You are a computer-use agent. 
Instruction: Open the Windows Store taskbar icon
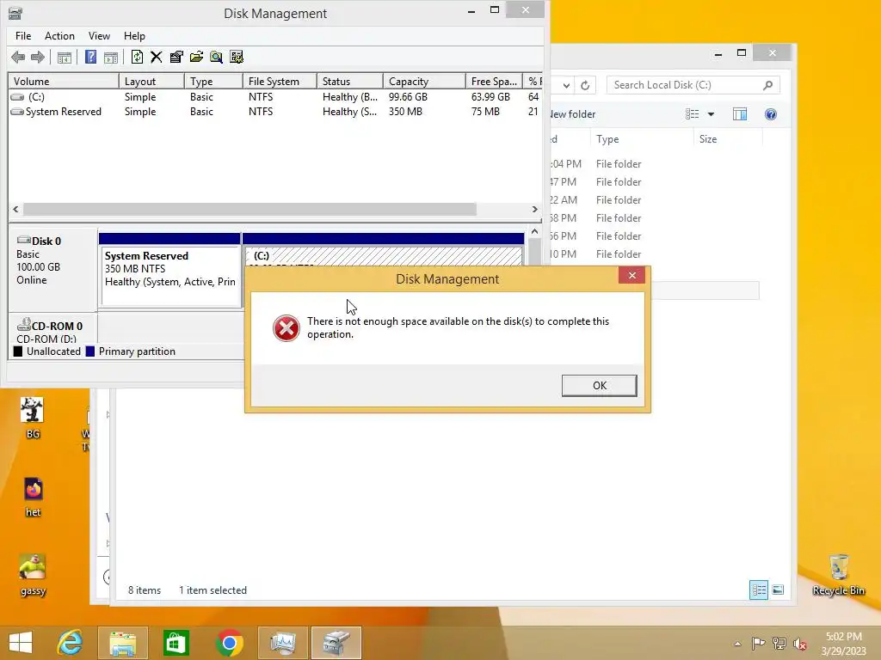pyautogui.click(x=176, y=643)
